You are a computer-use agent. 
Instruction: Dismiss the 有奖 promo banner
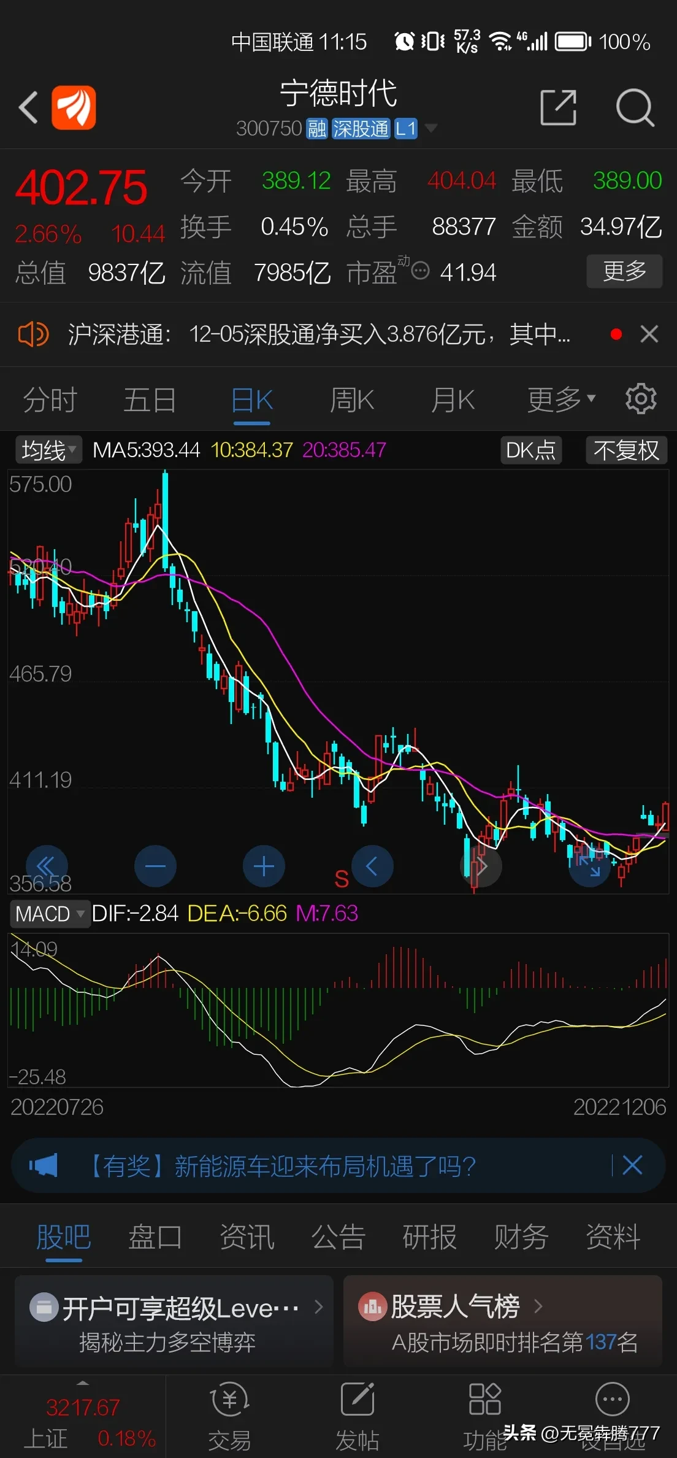coord(632,1165)
